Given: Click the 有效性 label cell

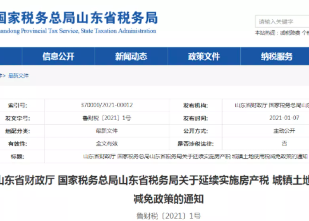Looking at the screenshot, I should click(18, 144).
